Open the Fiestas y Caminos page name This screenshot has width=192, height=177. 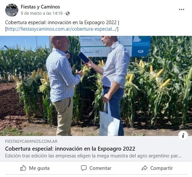pyautogui.click(x=40, y=7)
